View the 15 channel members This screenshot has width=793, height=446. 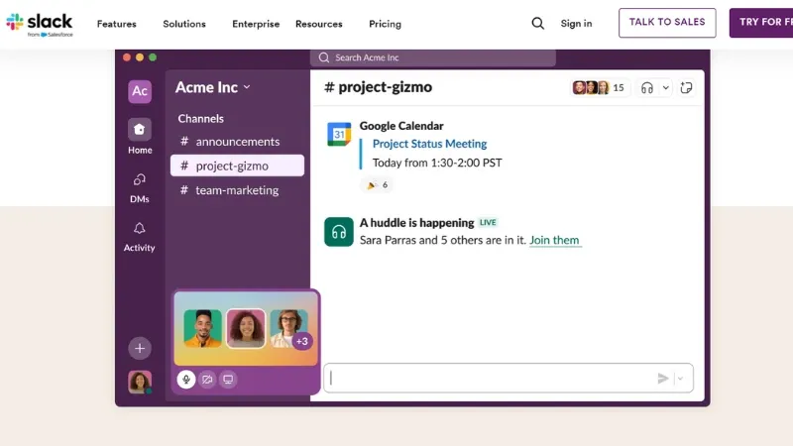600,87
